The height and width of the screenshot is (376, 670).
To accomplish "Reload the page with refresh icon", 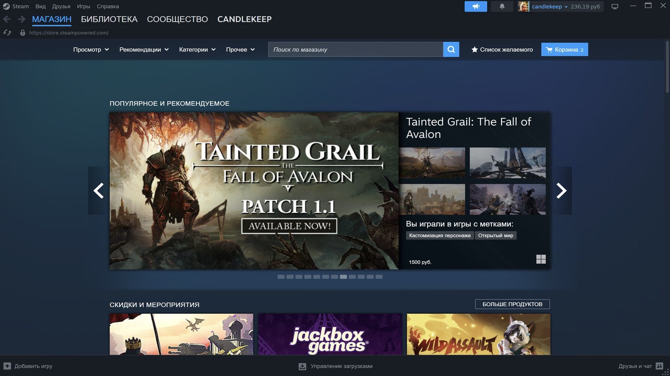I will point(7,33).
